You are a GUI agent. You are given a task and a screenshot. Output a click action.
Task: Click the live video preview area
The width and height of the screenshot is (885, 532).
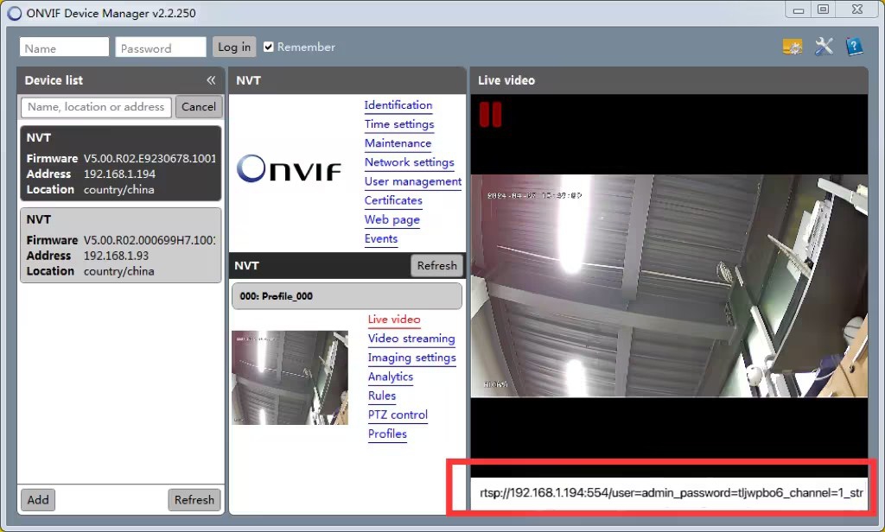click(x=670, y=286)
